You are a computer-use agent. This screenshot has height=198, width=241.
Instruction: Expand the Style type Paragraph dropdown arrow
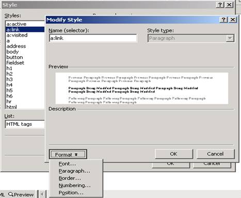coord(230,38)
